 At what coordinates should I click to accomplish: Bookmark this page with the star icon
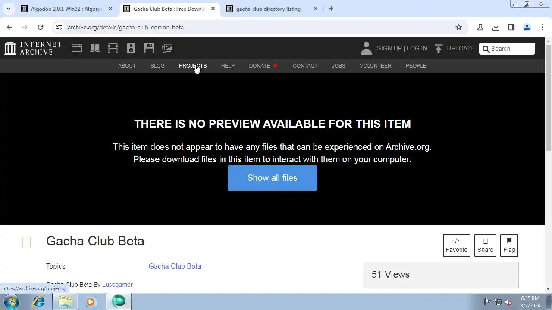(459, 27)
